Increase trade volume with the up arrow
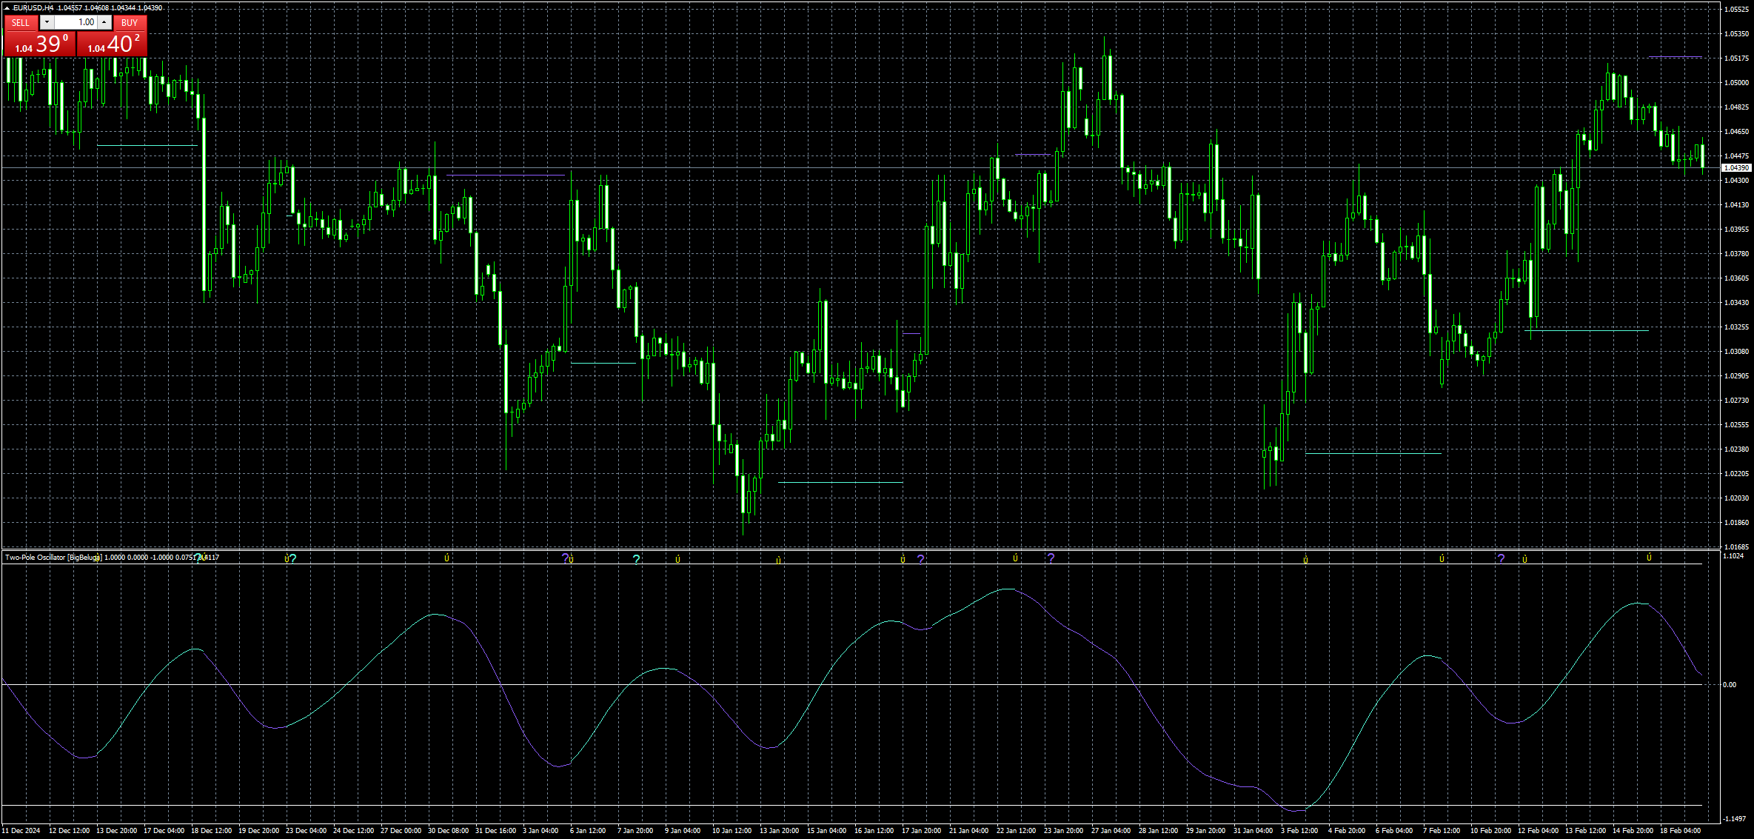The width and height of the screenshot is (1754, 839). 104,23
